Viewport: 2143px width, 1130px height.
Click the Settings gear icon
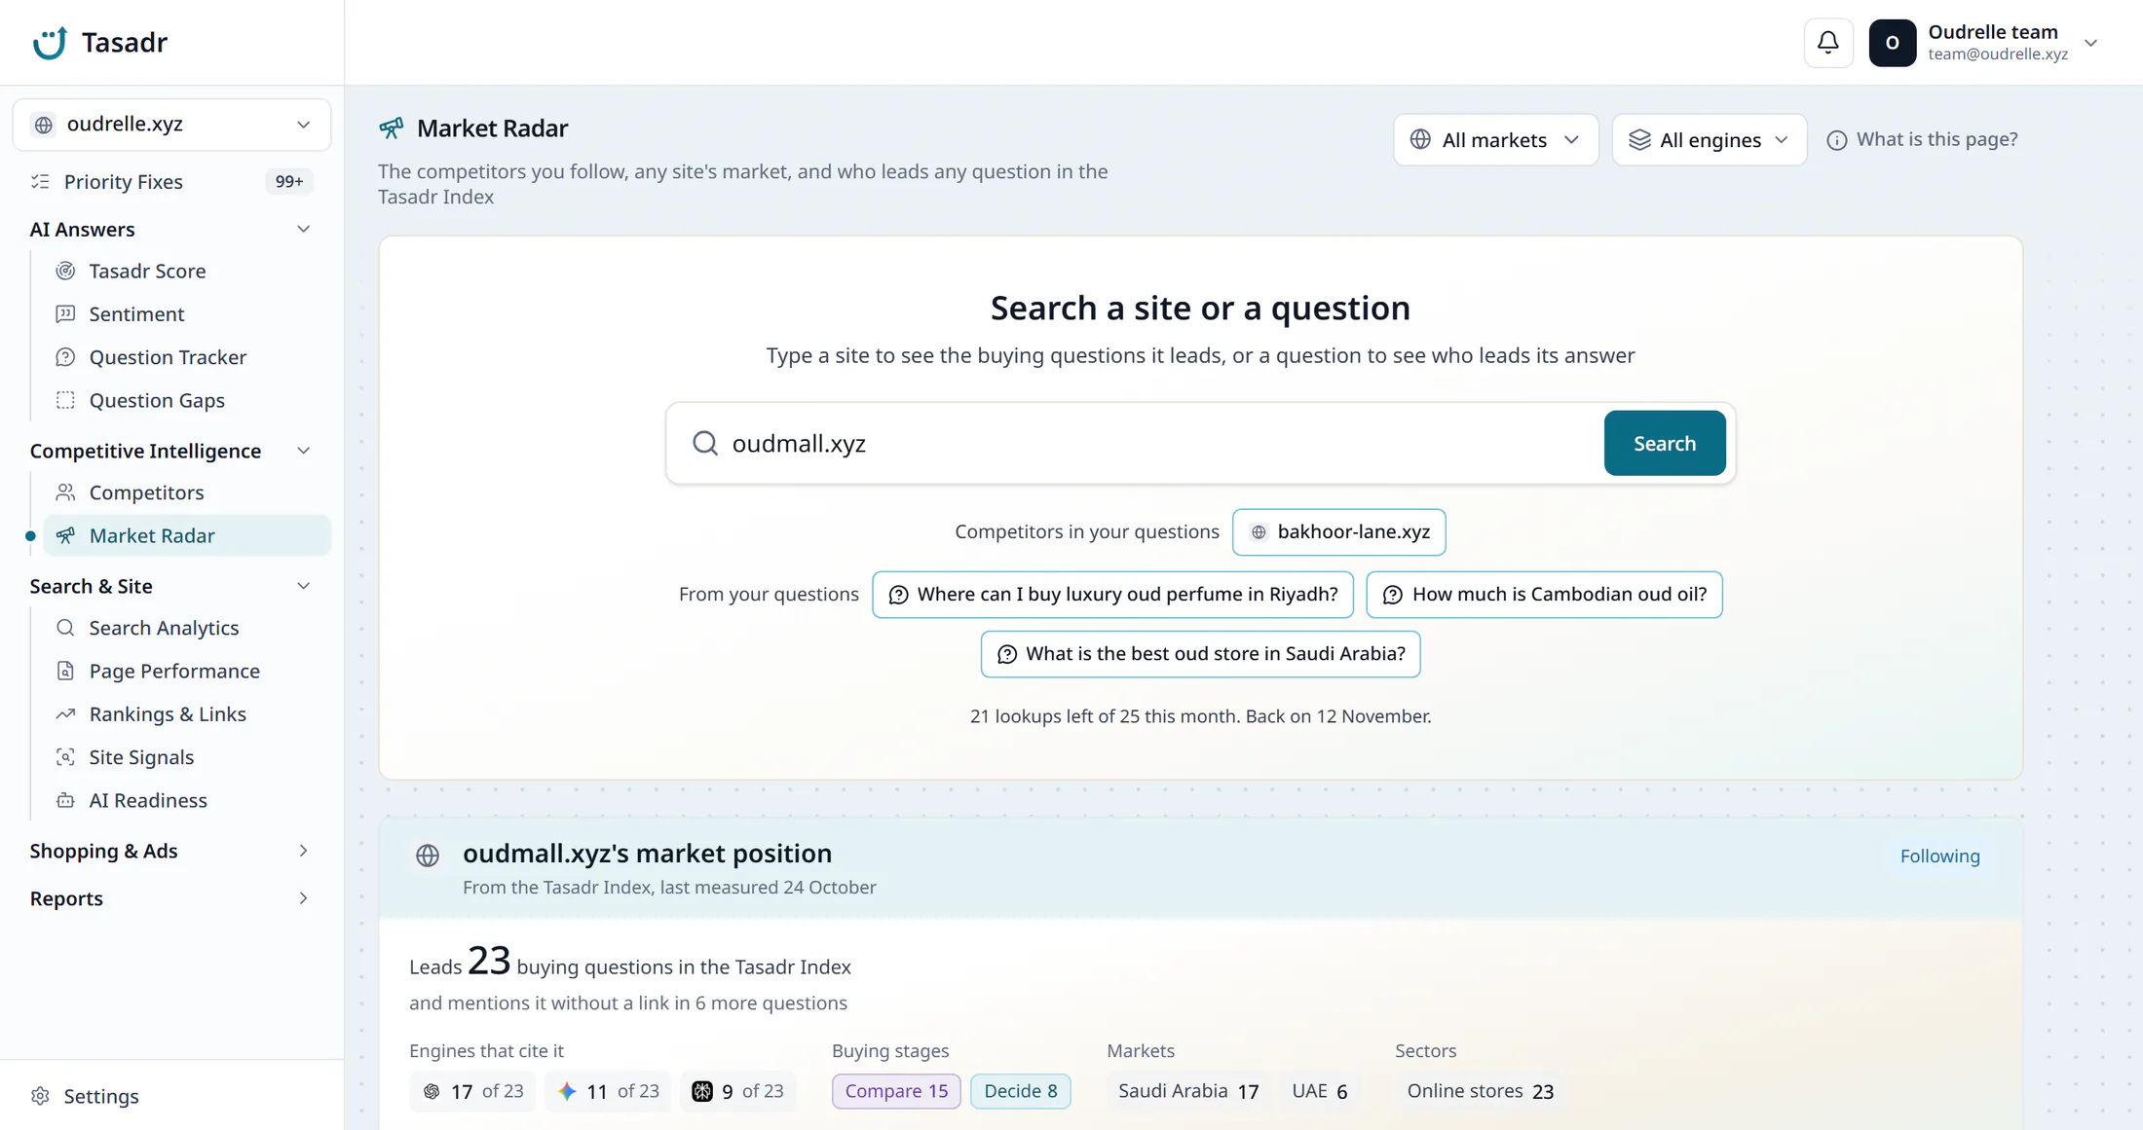pyautogui.click(x=40, y=1096)
